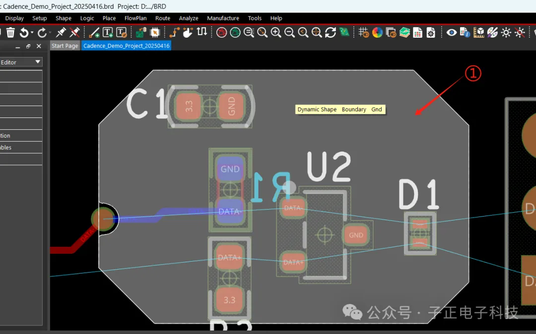Click the Zoom In icon
The image size is (536, 334).
(x=276, y=32)
